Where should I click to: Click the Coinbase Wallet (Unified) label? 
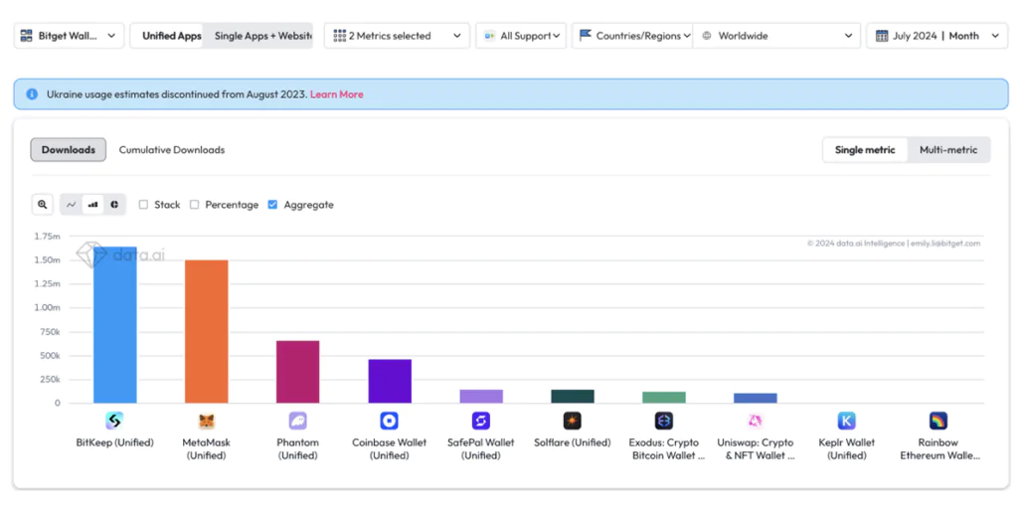(x=389, y=448)
